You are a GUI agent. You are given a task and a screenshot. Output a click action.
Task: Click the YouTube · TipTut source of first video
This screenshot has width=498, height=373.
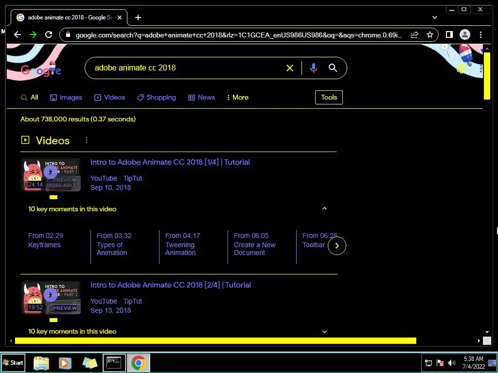point(116,178)
